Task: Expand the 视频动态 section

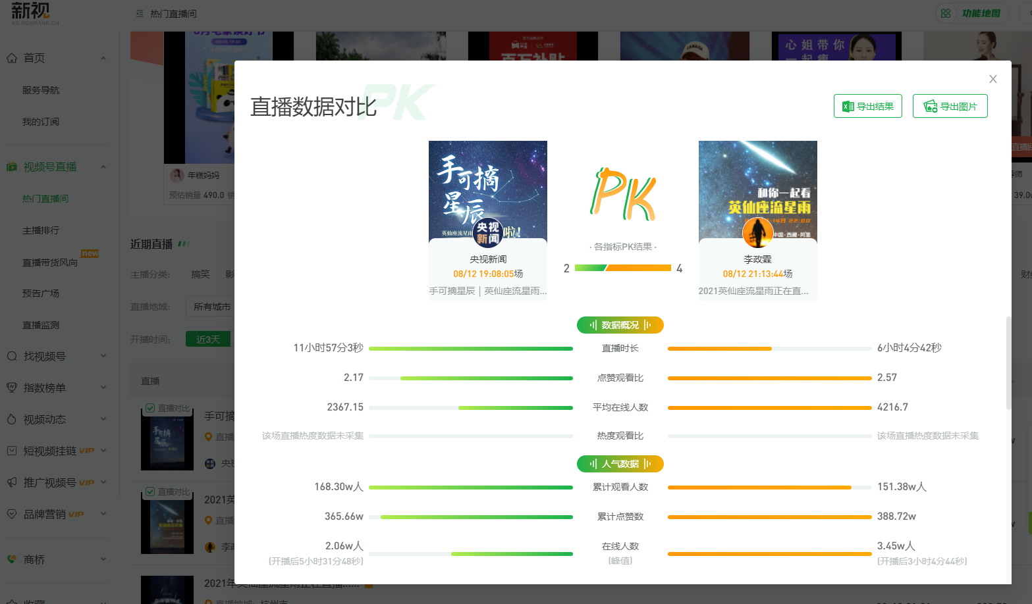Action: (103, 419)
